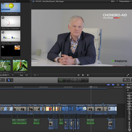Jump to the previous edit point
132x132 pixels.
pos(78,75)
